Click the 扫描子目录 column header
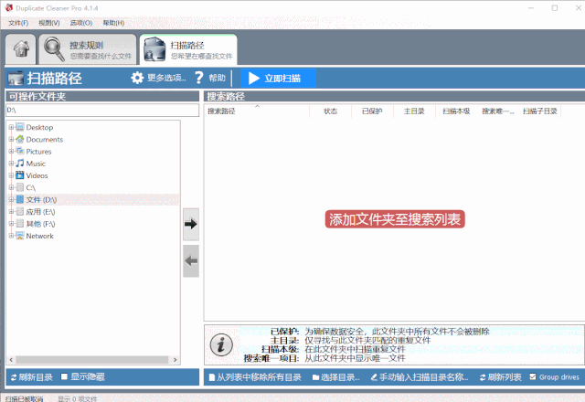Viewport: 585px width, 402px height. point(540,111)
